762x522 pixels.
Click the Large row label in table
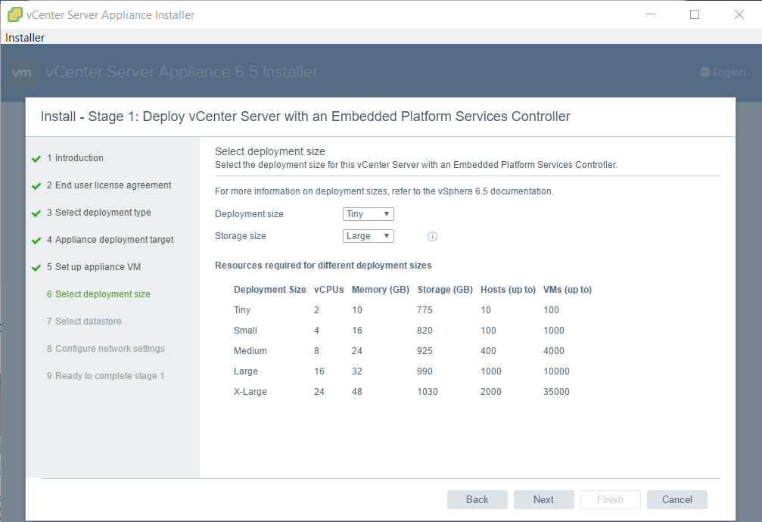[246, 371]
